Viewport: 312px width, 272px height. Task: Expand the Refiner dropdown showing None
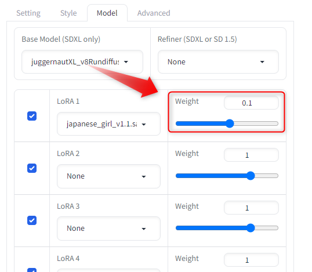(218, 62)
